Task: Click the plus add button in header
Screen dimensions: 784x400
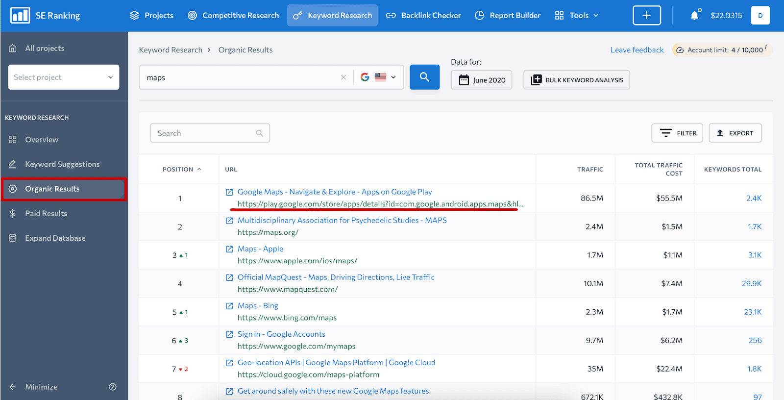Action: [647, 16]
